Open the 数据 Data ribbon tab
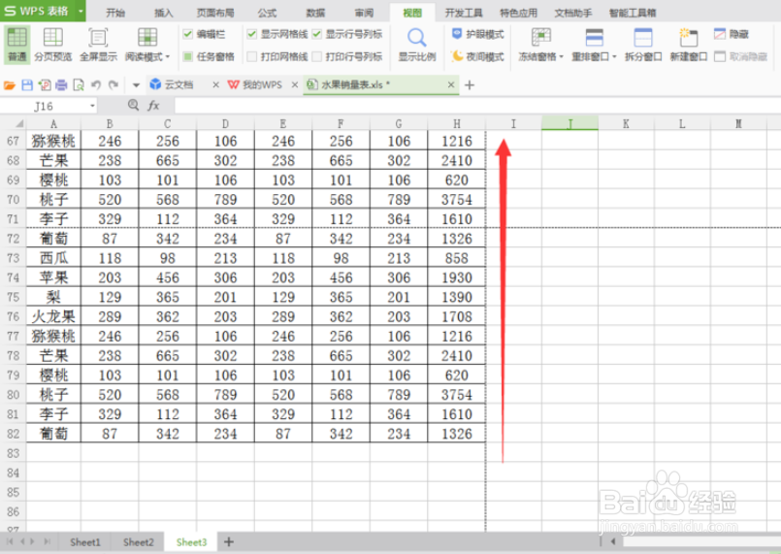This screenshot has height=554, width=781. [x=315, y=13]
